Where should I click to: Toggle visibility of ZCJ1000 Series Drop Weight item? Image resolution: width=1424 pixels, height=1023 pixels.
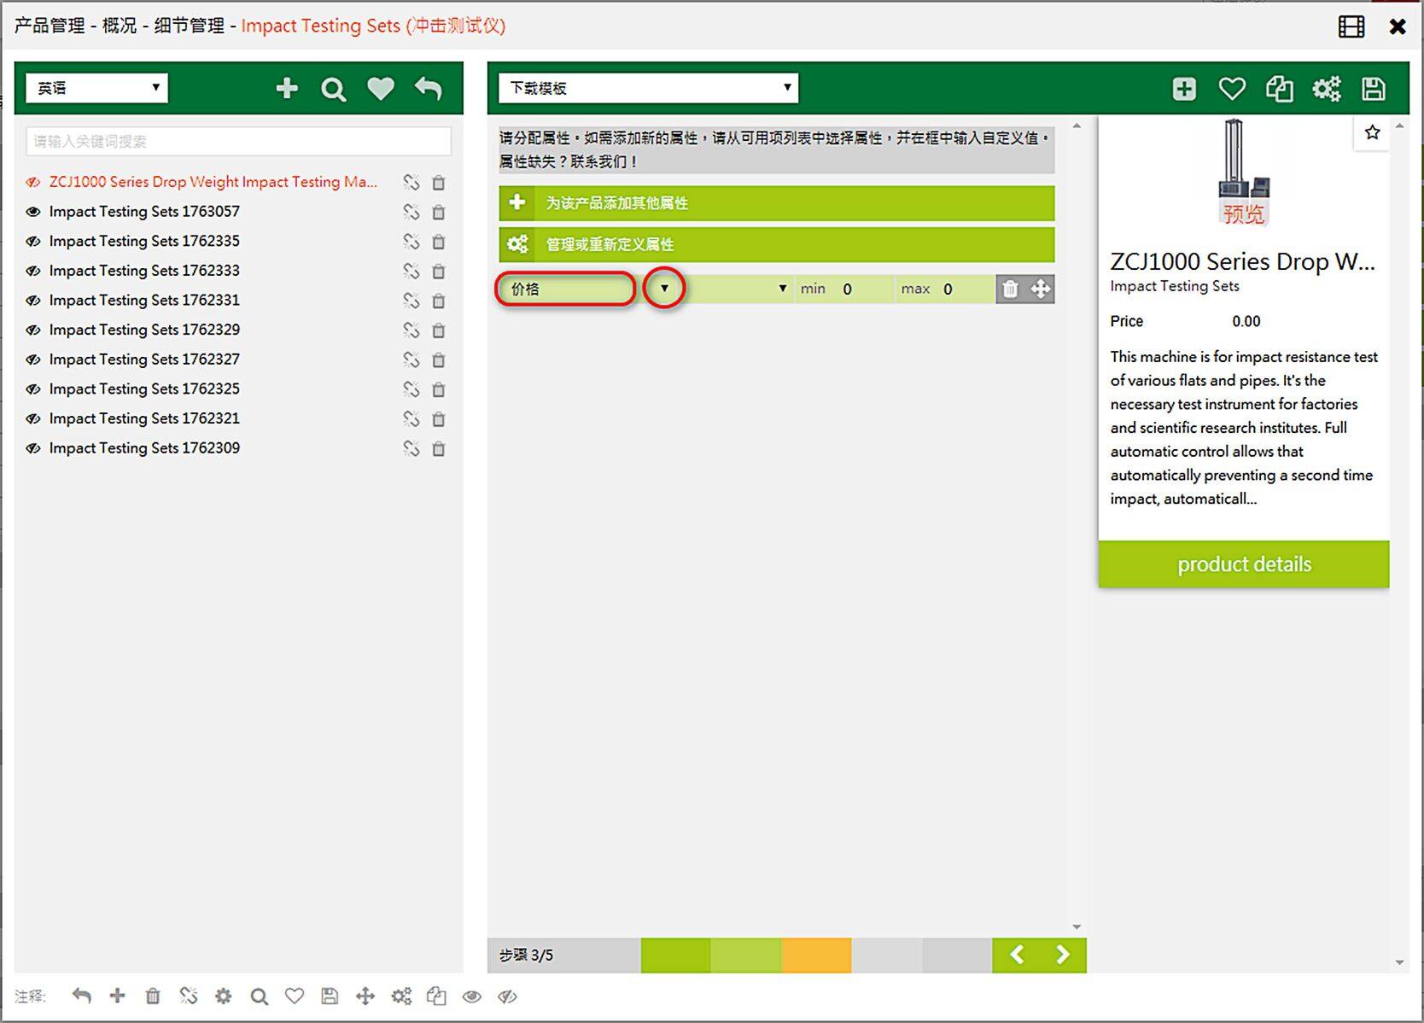tap(33, 182)
